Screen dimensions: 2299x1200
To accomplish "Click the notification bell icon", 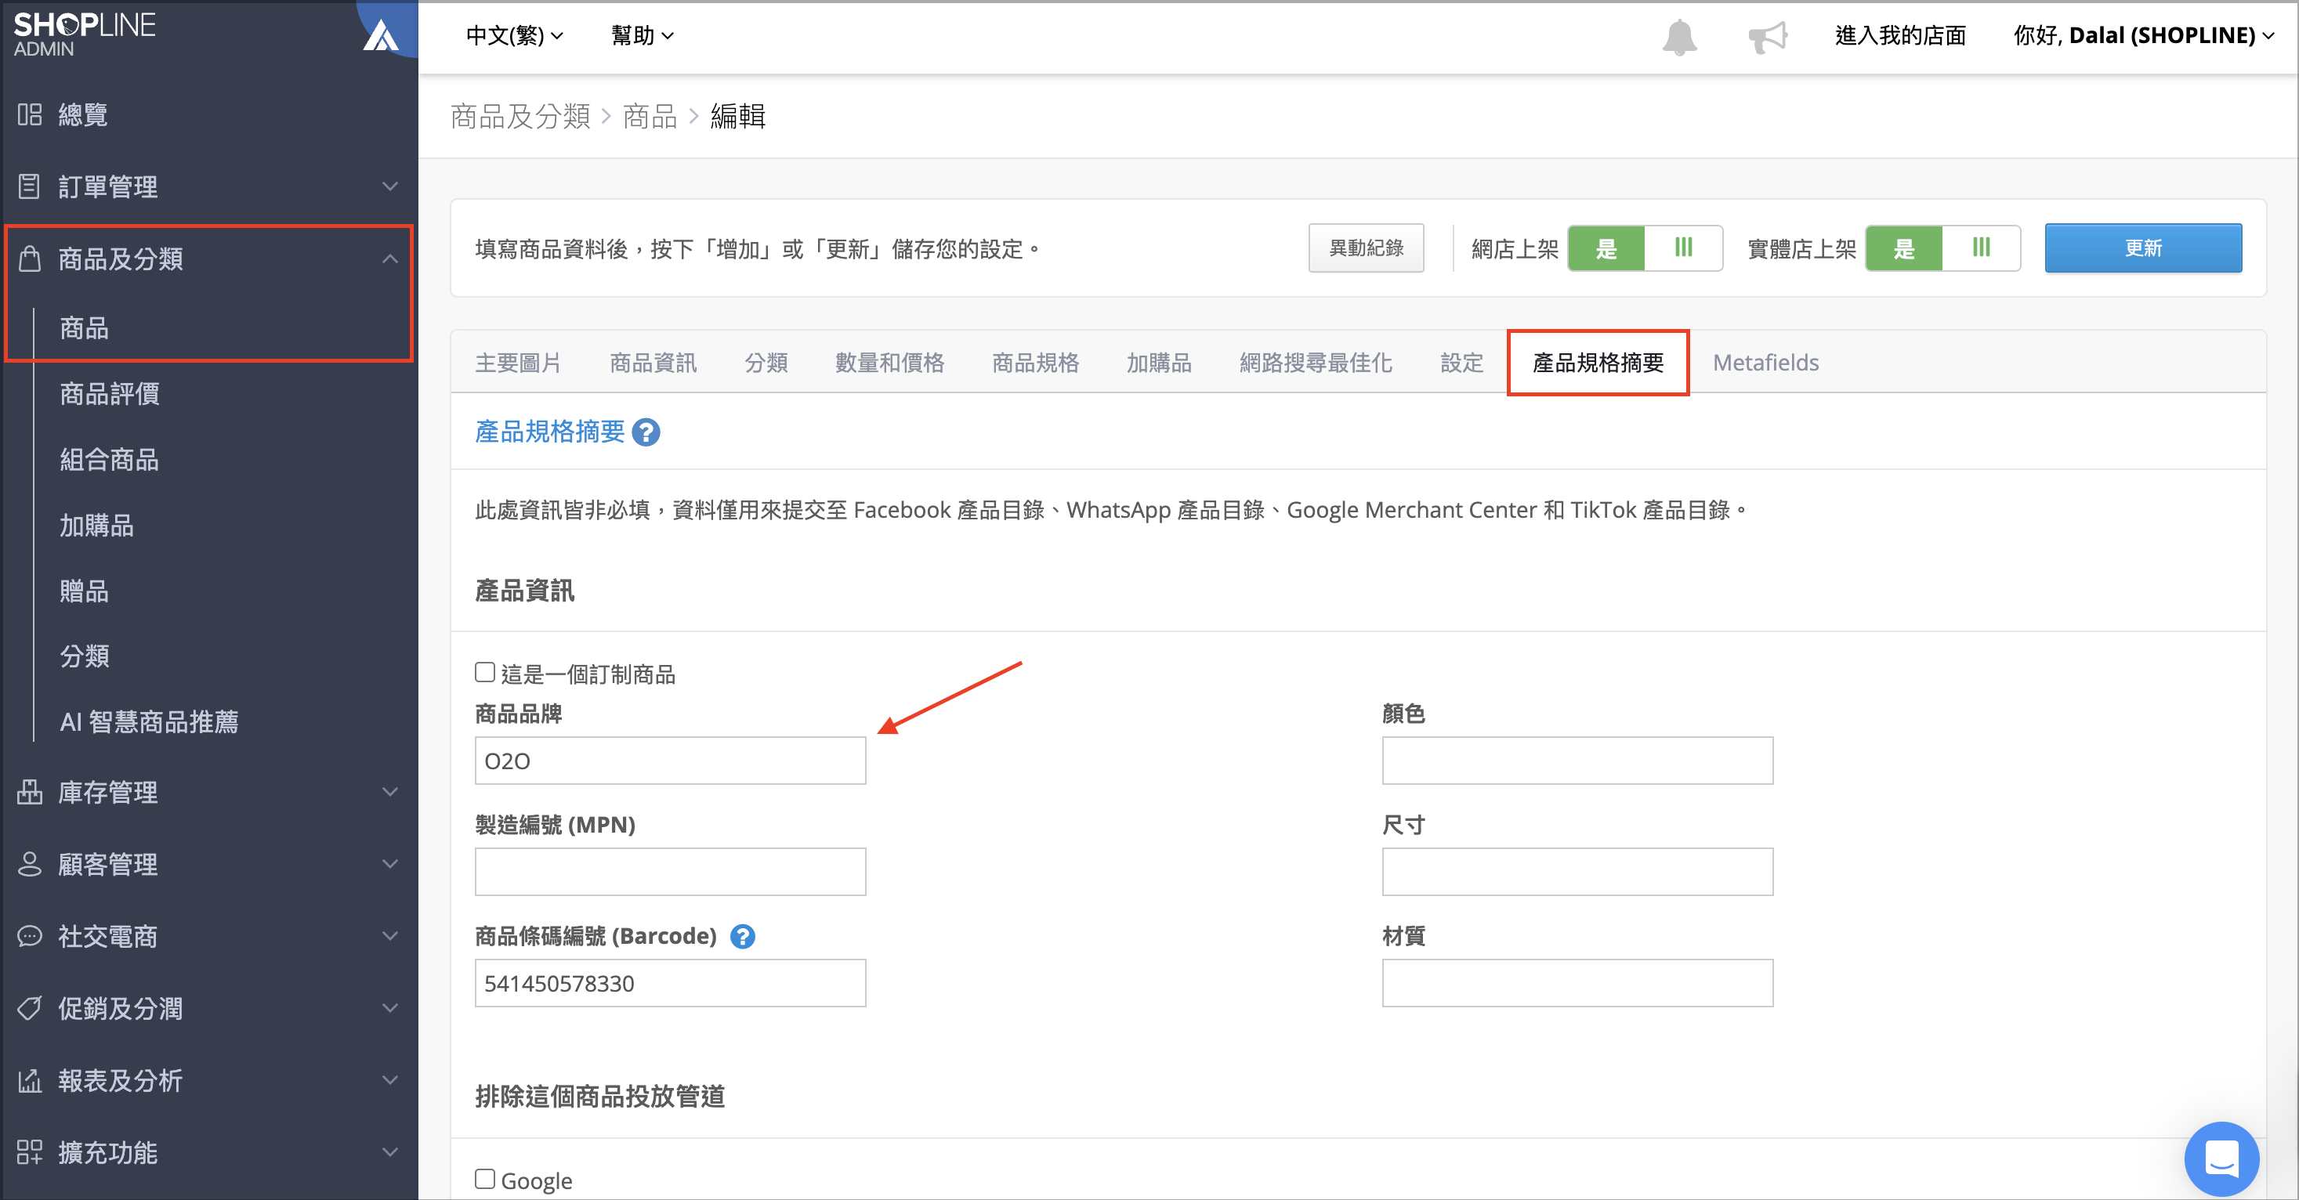I will [1678, 37].
